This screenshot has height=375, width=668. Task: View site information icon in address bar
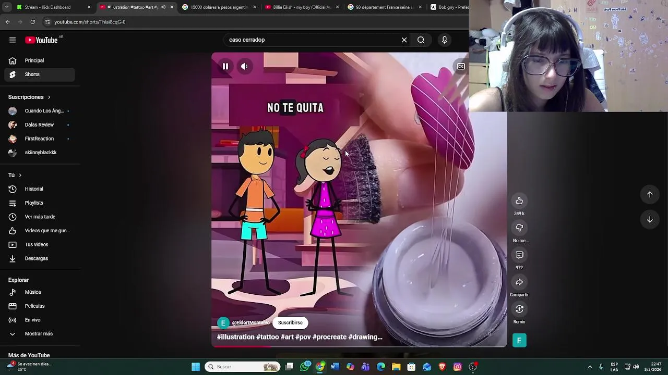(47, 22)
